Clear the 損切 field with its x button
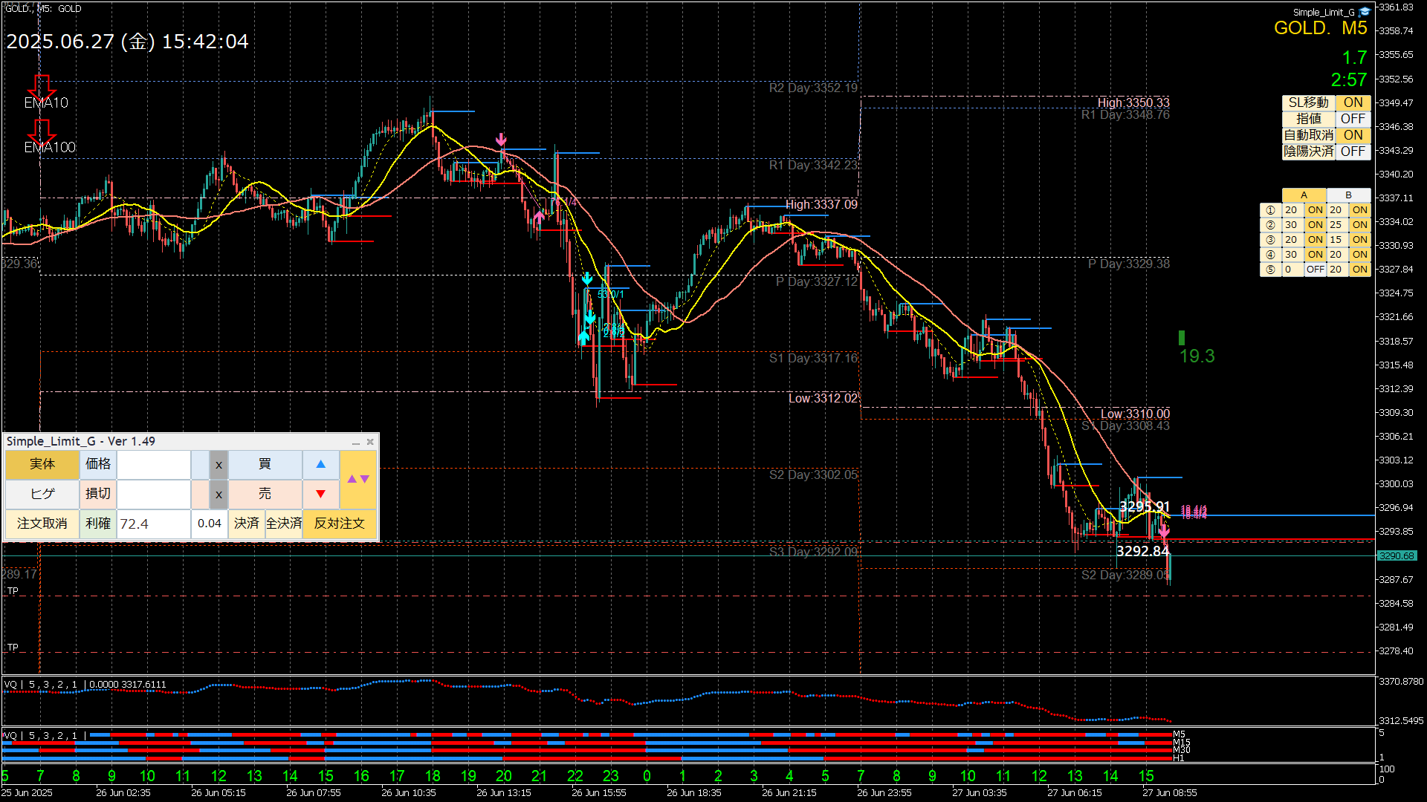 pos(219,495)
